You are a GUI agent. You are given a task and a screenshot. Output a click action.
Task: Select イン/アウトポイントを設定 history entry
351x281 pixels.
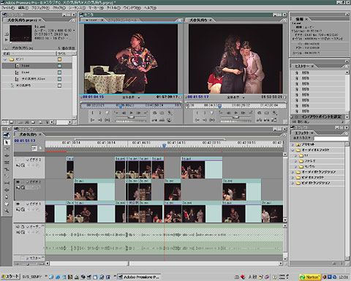319,117
